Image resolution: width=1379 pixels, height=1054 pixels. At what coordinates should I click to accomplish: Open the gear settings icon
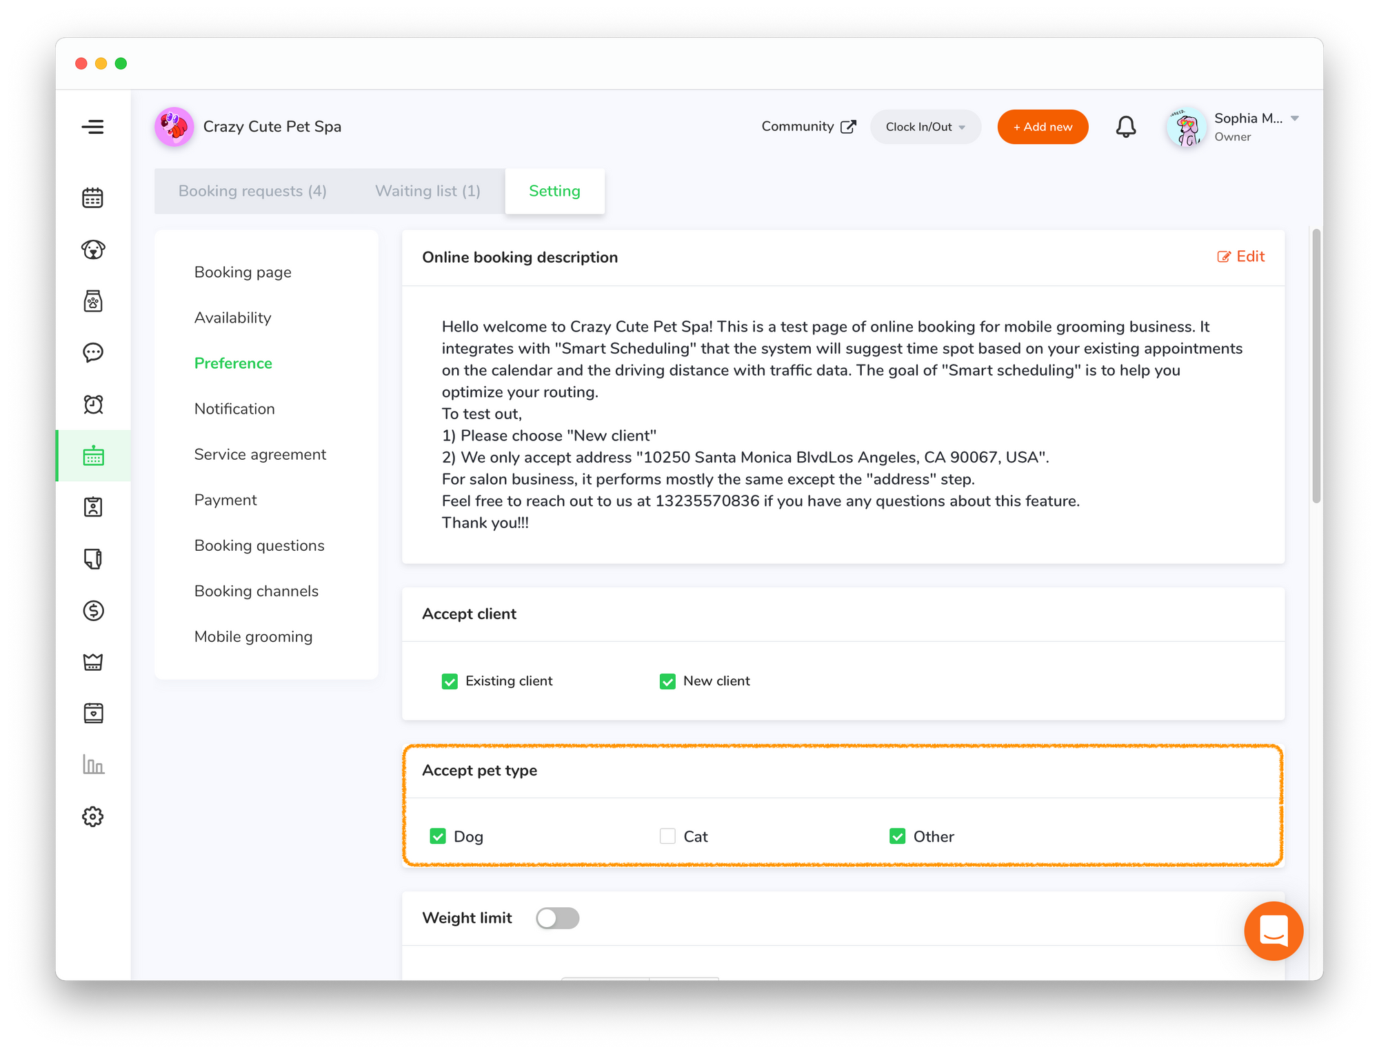tap(93, 817)
